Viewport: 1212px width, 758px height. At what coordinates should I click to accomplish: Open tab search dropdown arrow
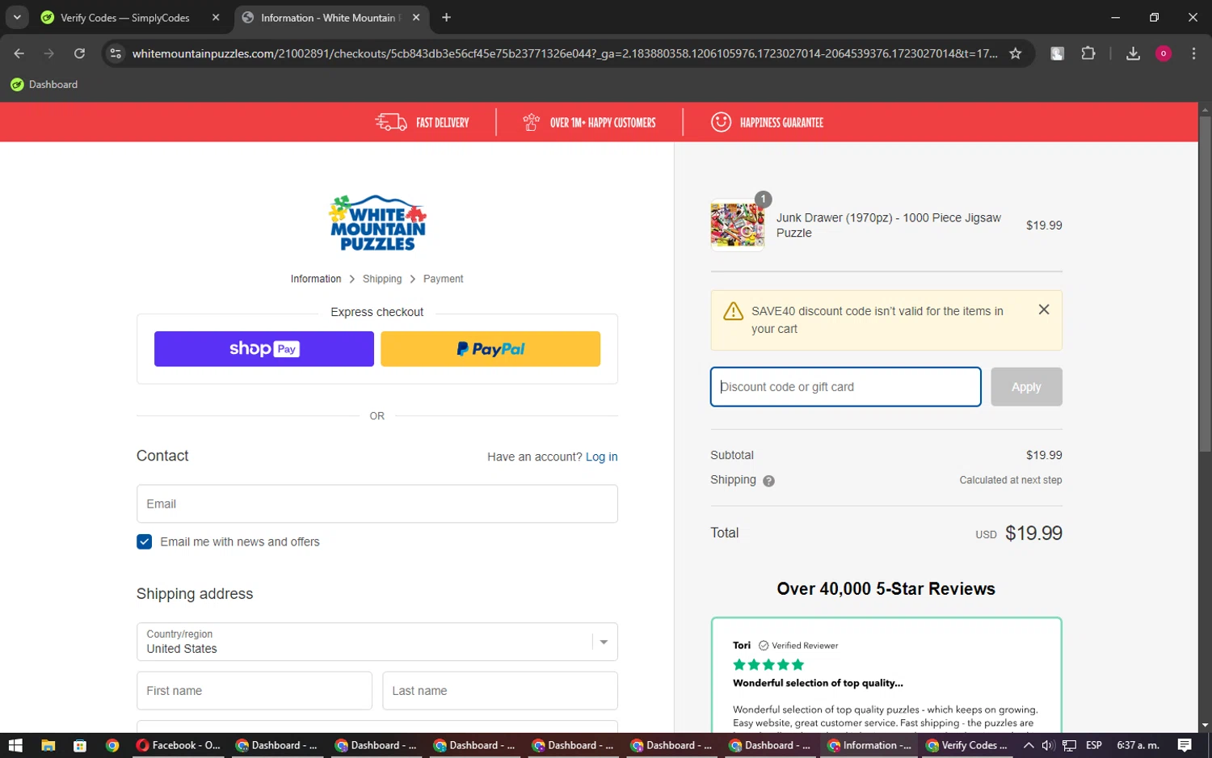[x=17, y=17]
